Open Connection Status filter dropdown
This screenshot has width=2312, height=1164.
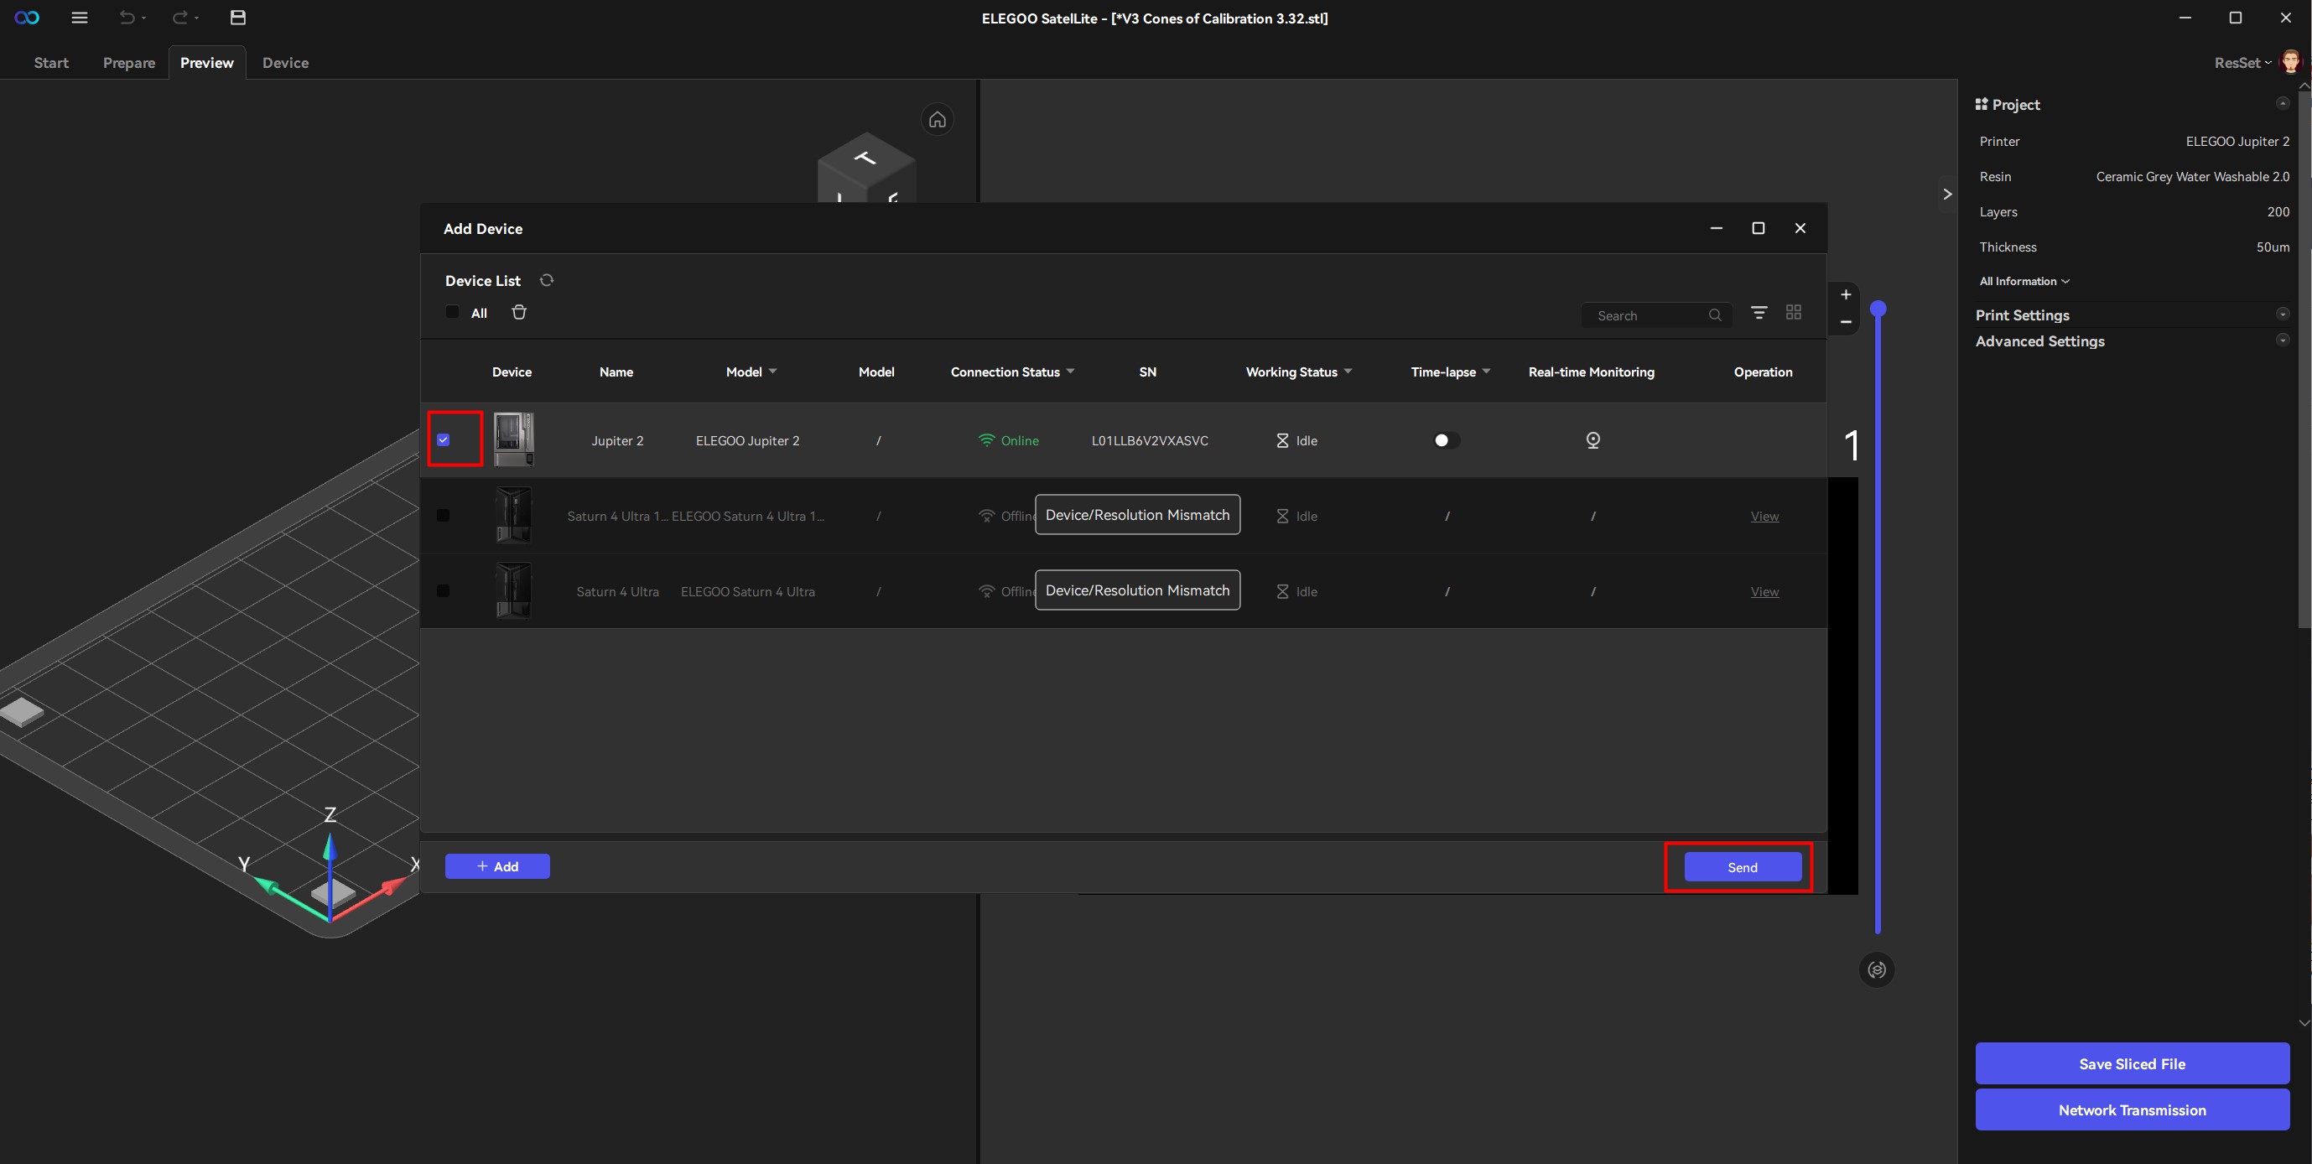1071,372
